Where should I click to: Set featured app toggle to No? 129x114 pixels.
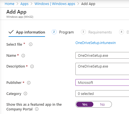click(102, 104)
